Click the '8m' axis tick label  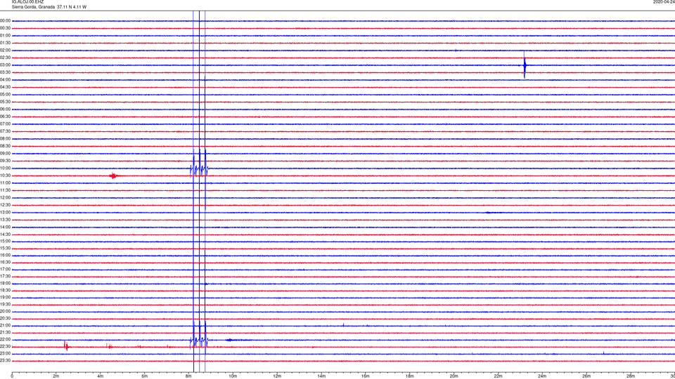188,376
